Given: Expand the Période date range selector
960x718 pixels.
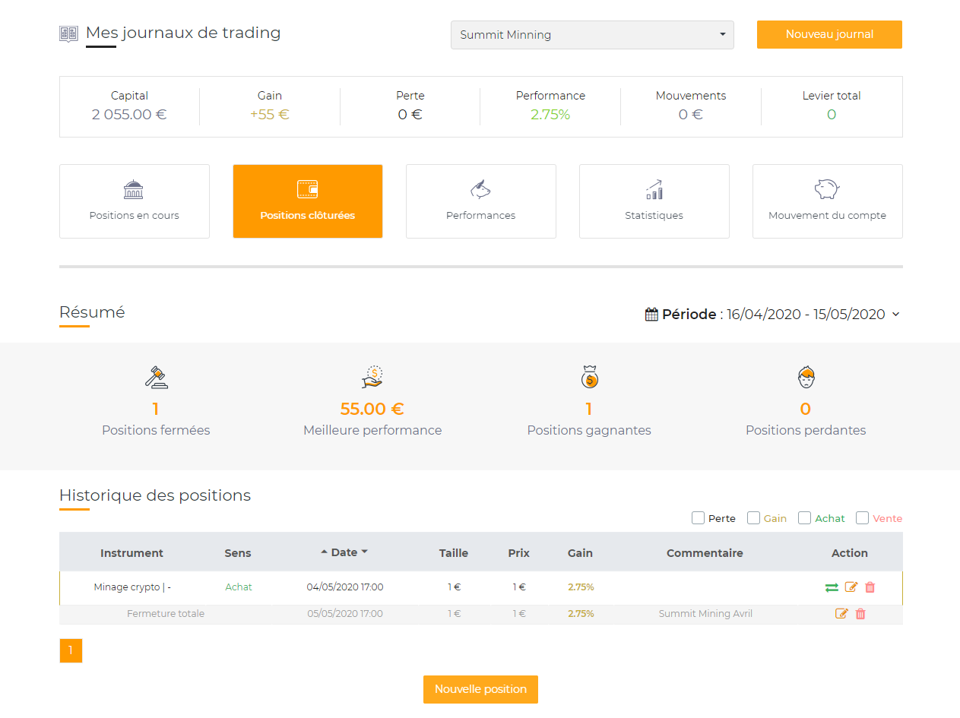Looking at the screenshot, I should tap(896, 314).
